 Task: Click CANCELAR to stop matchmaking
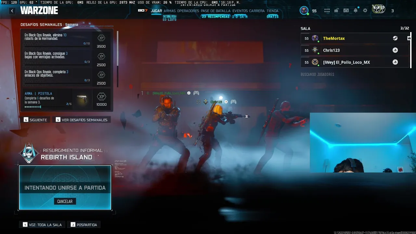tap(65, 201)
